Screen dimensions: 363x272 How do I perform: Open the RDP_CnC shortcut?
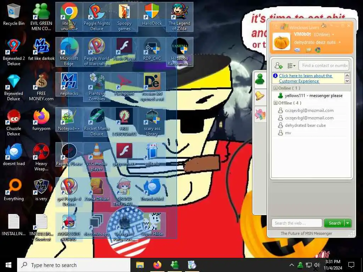pos(152,50)
